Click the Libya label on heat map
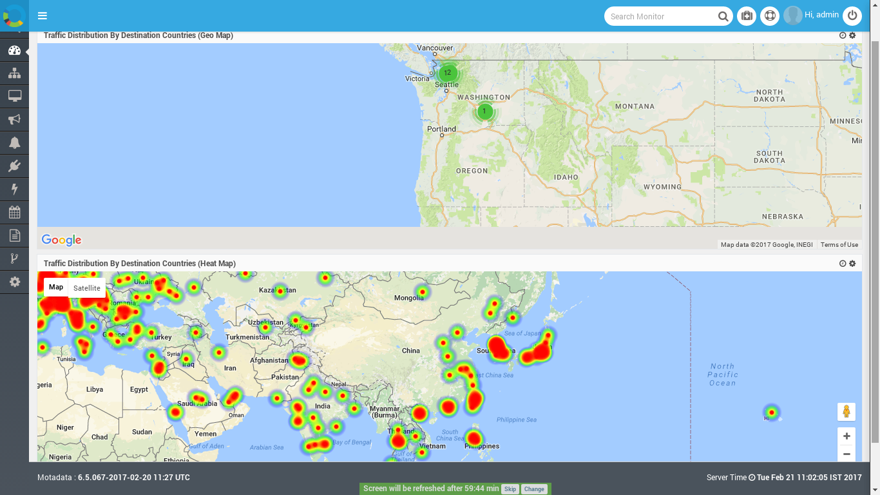The height and width of the screenshot is (495, 880). pyautogui.click(x=94, y=389)
